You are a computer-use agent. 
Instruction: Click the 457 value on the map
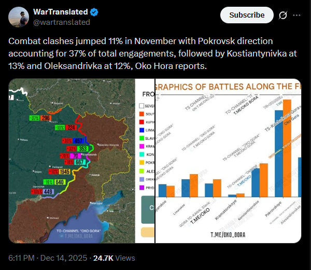(x=79, y=141)
